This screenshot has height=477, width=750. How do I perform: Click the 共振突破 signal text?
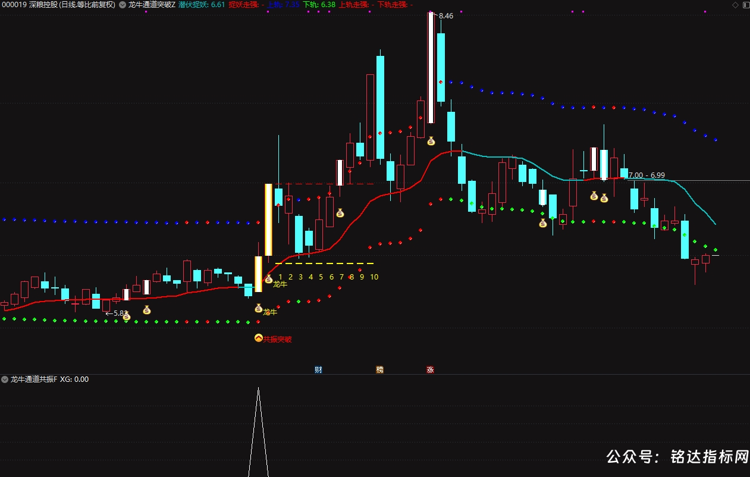[x=278, y=339]
